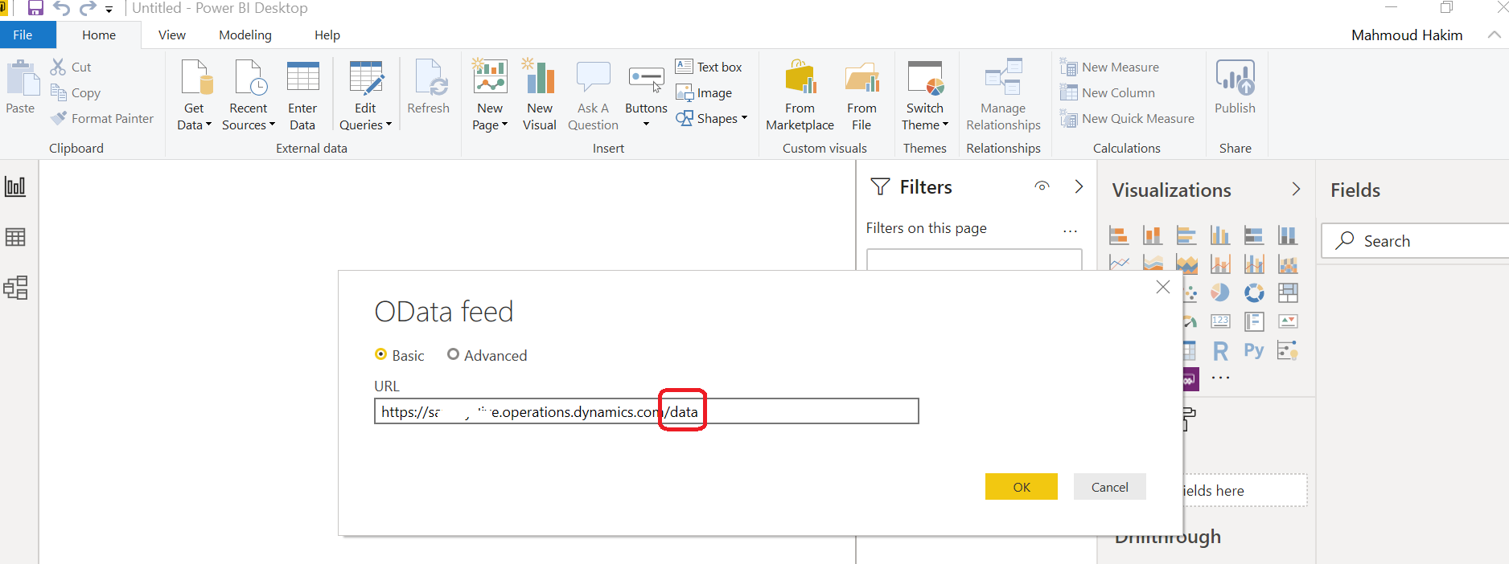Click the Paste button
Screen dimensions: 1509x564
coord(22,88)
